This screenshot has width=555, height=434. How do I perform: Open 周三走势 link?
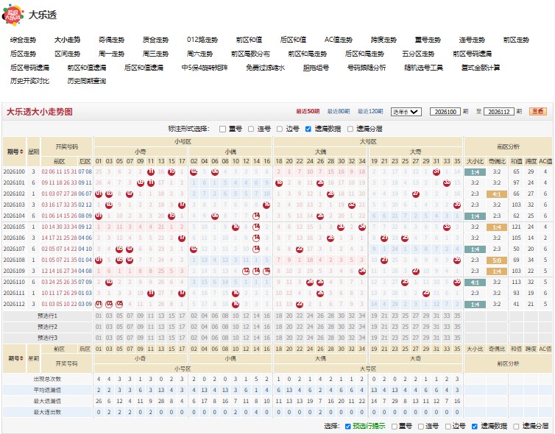click(156, 54)
